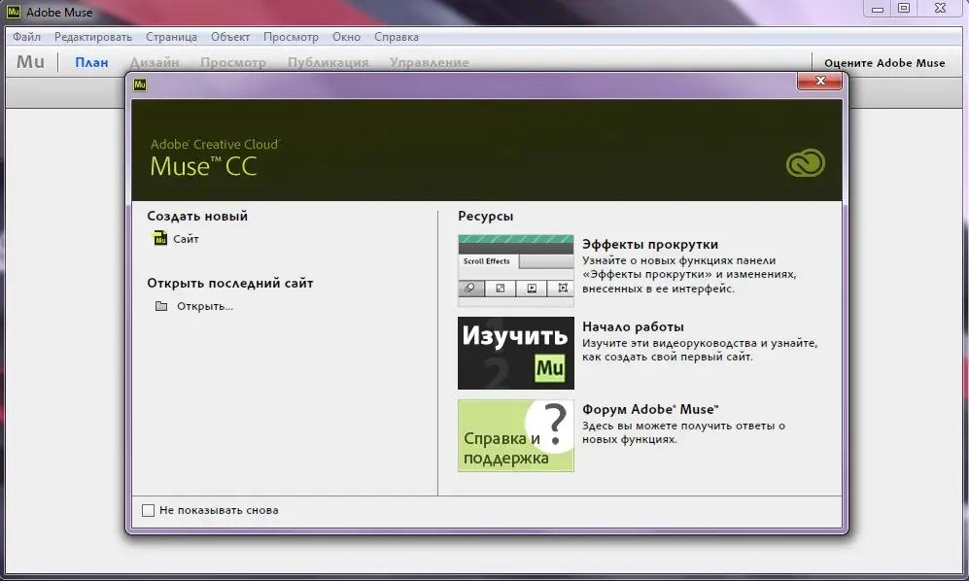
Task: Open the Страница menu
Action: (x=171, y=37)
